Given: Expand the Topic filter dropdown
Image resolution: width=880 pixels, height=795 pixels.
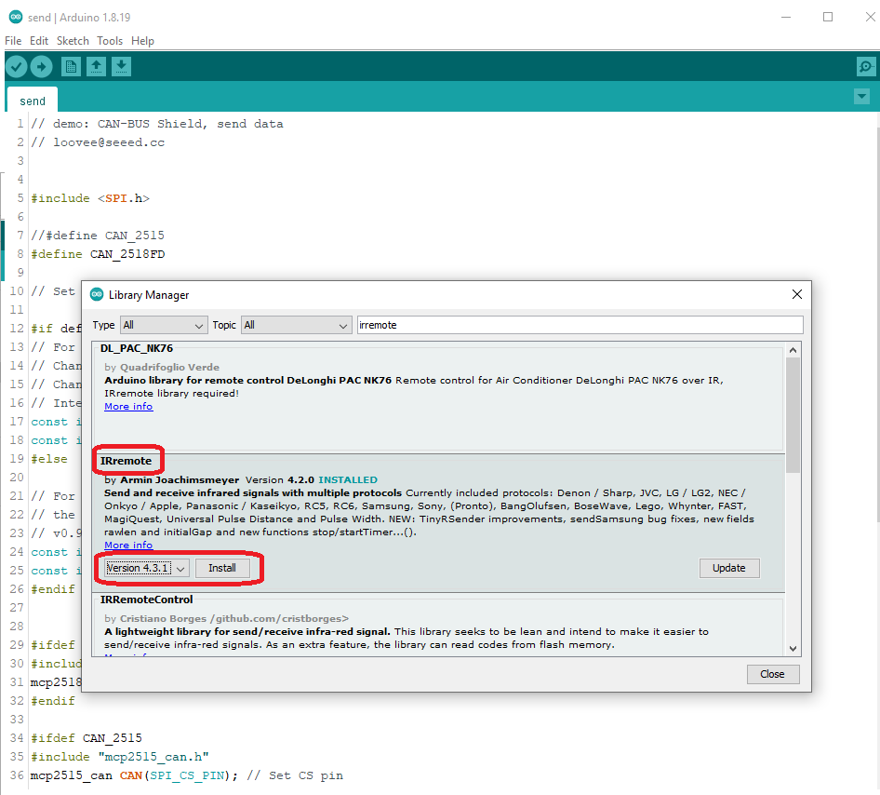Looking at the screenshot, I should pyautogui.click(x=296, y=325).
